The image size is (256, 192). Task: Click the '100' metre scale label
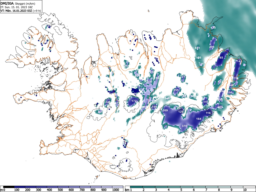tap(17, 190)
